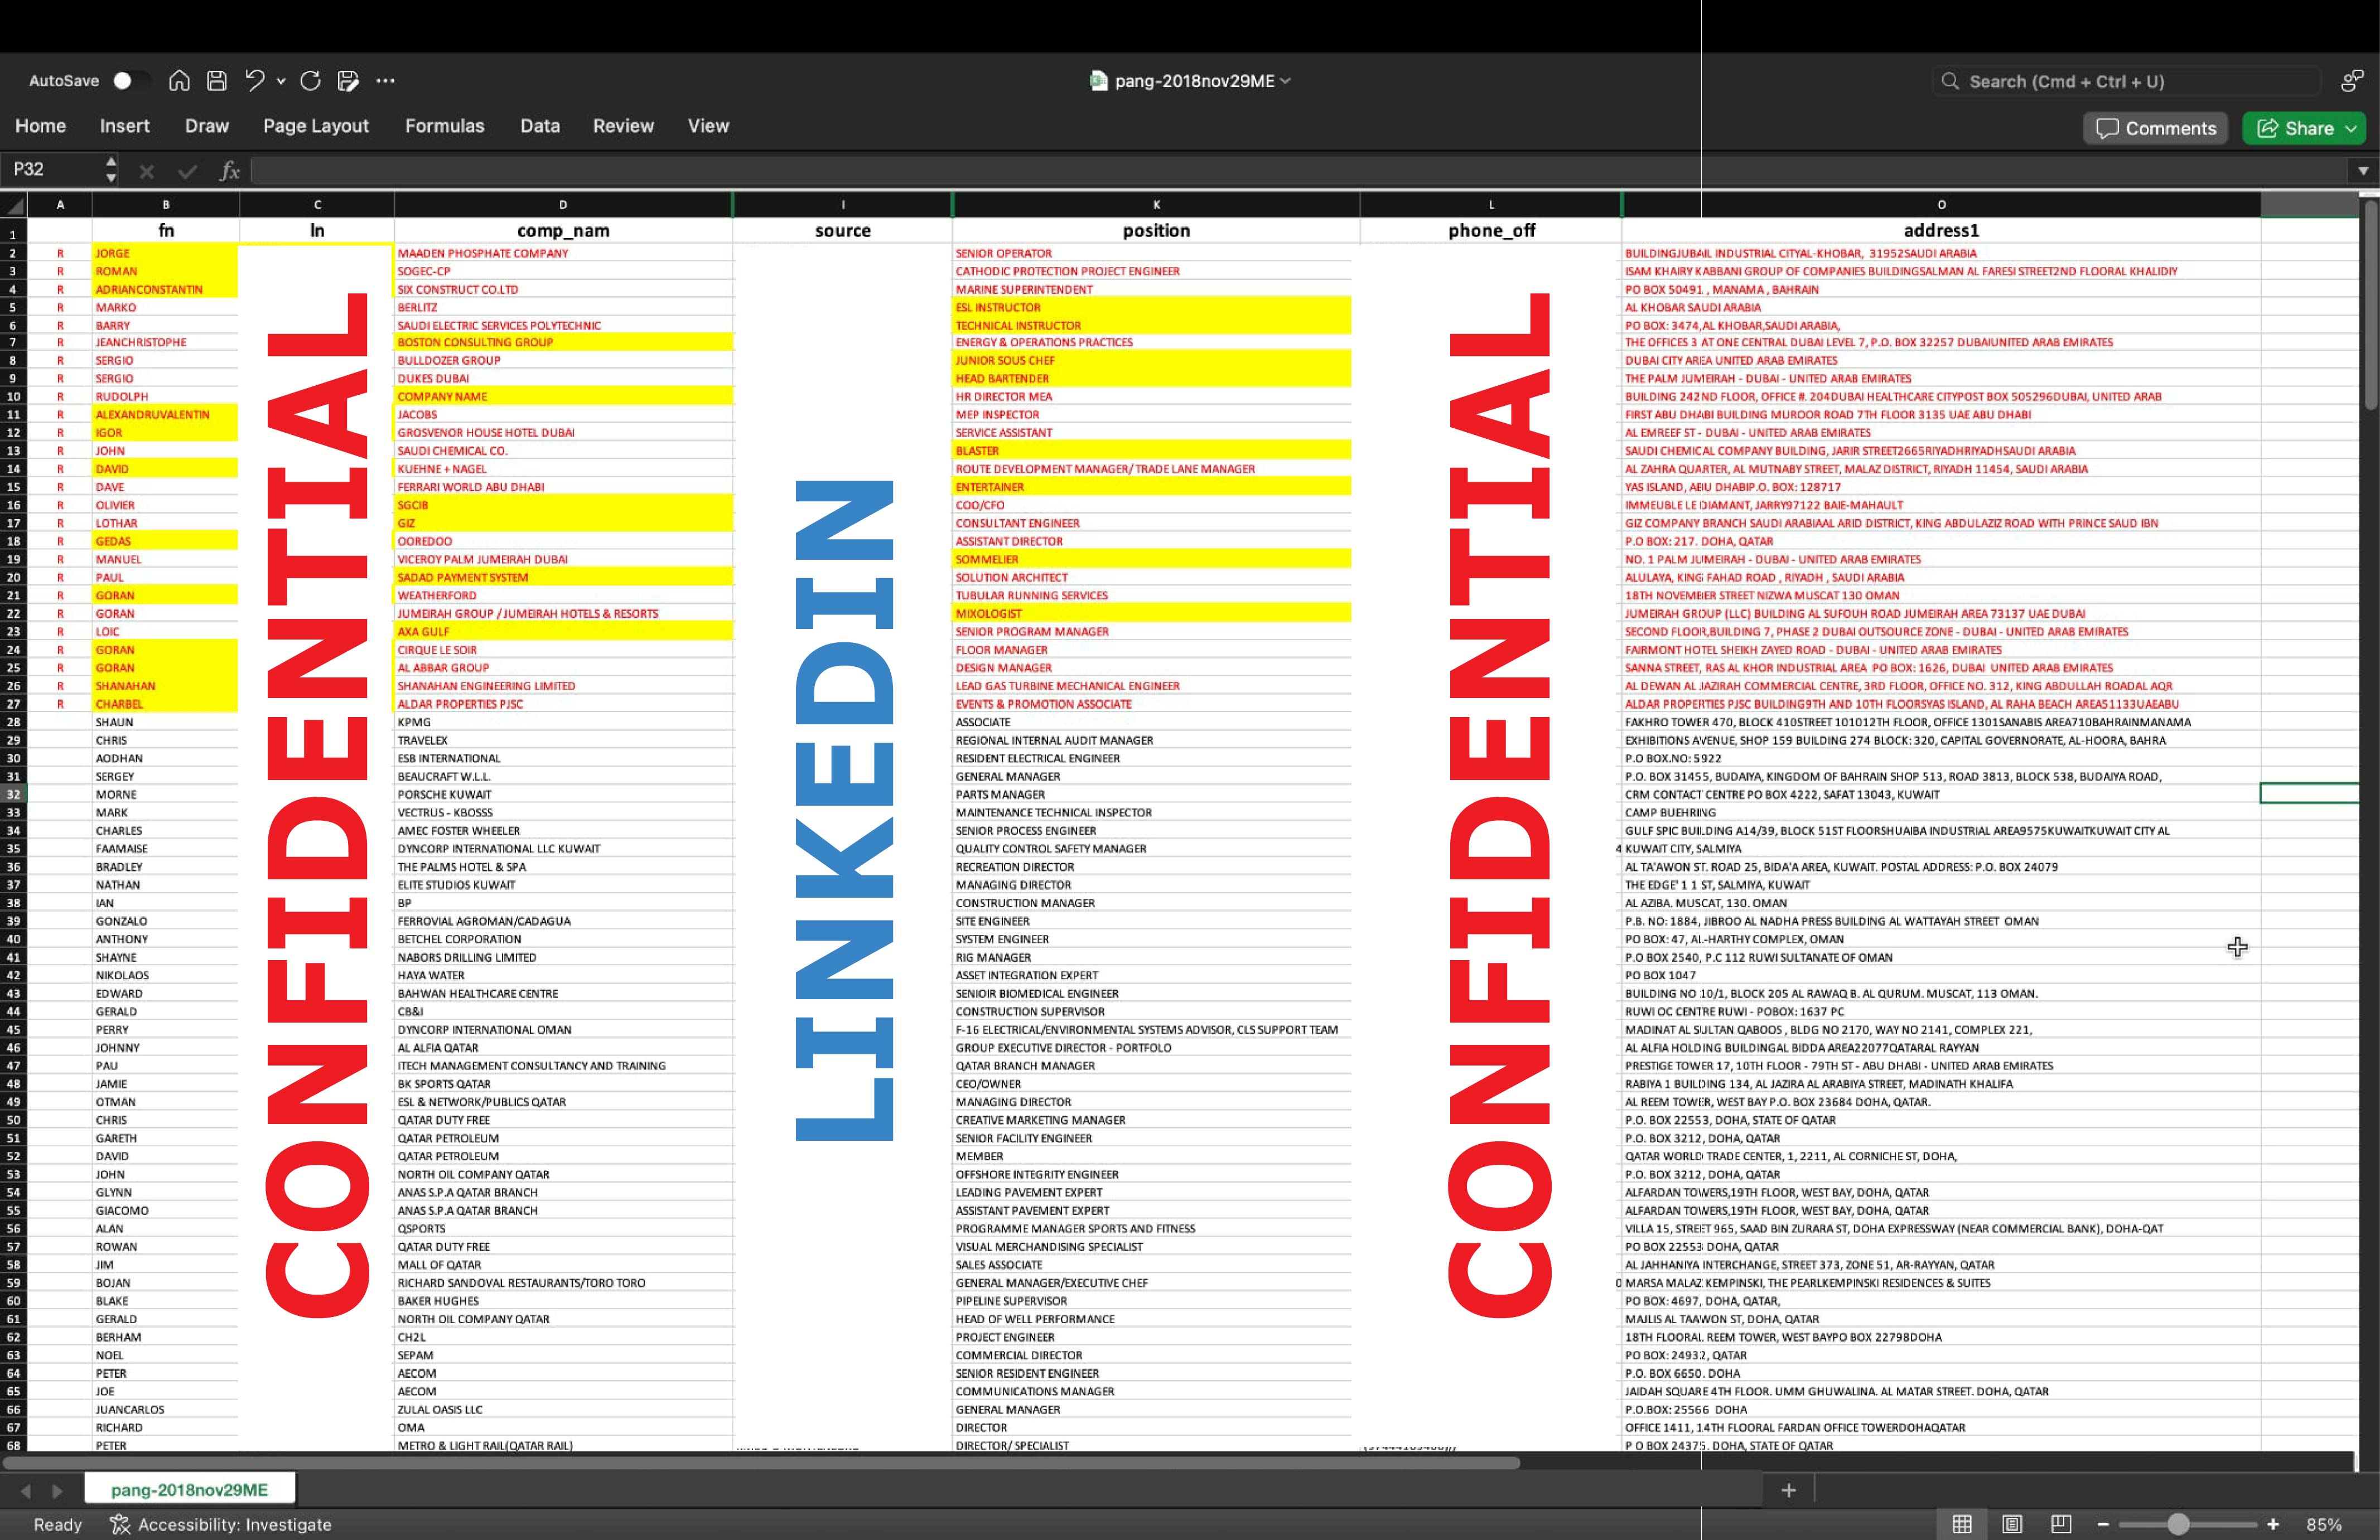Viewport: 2380px width, 1540px height.
Task: Click the zoom slider handle
Action: pyautogui.click(x=2178, y=1524)
